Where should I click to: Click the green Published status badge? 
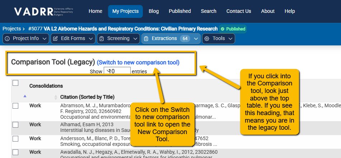pyautogui.click(x=233, y=29)
